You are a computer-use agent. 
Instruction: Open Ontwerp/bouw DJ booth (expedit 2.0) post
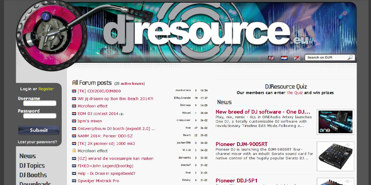(117, 129)
